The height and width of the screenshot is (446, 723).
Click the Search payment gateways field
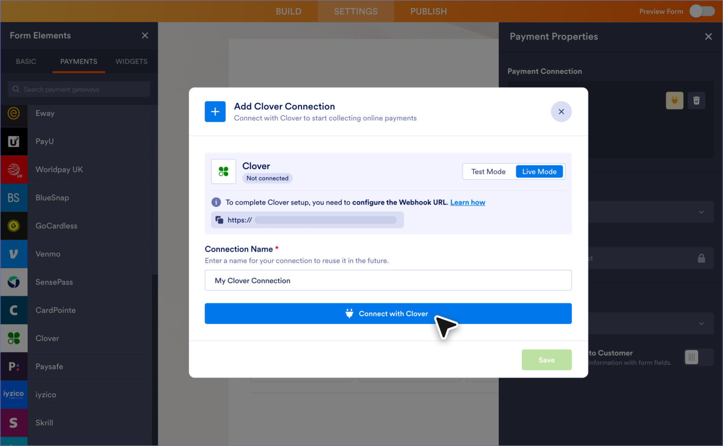pos(79,89)
